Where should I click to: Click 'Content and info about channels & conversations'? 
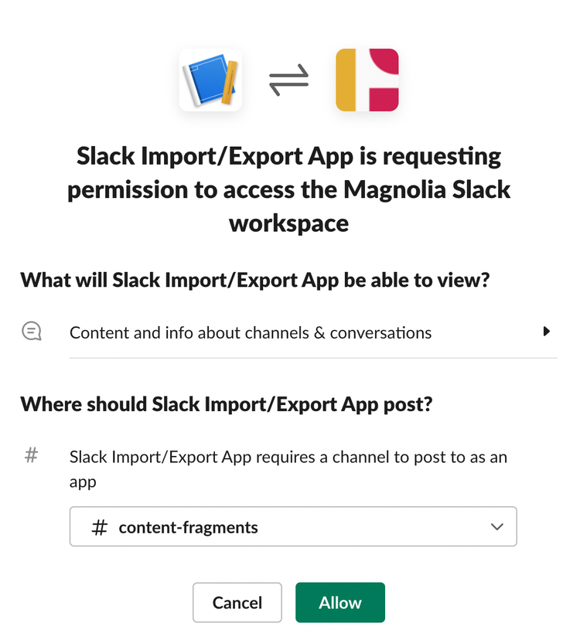[x=251, y=332]
